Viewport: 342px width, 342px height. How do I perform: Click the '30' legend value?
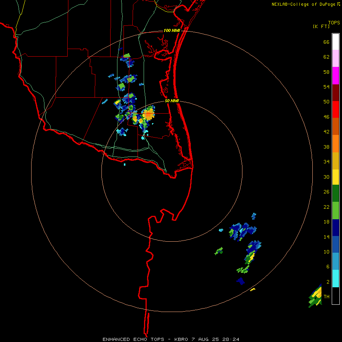point(326,177)
